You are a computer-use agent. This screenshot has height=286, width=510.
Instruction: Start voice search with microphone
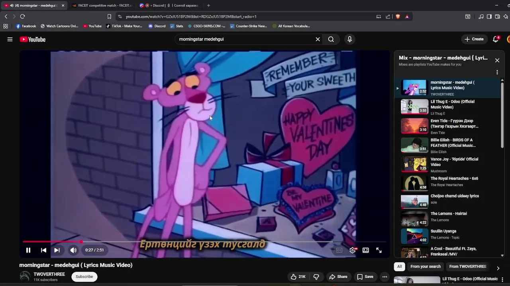coord(349,39)
